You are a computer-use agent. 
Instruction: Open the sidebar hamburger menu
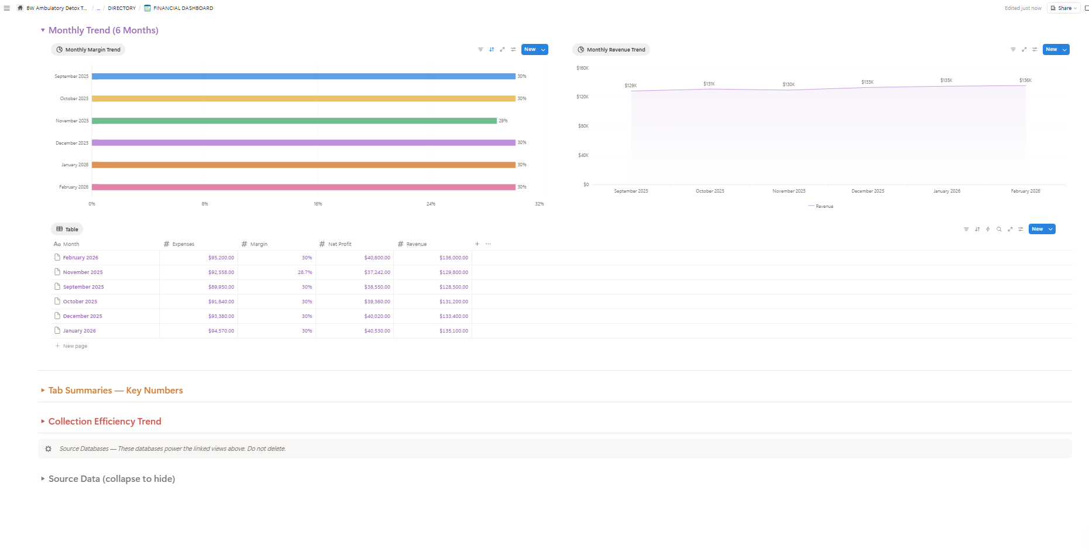coord(7,8)
